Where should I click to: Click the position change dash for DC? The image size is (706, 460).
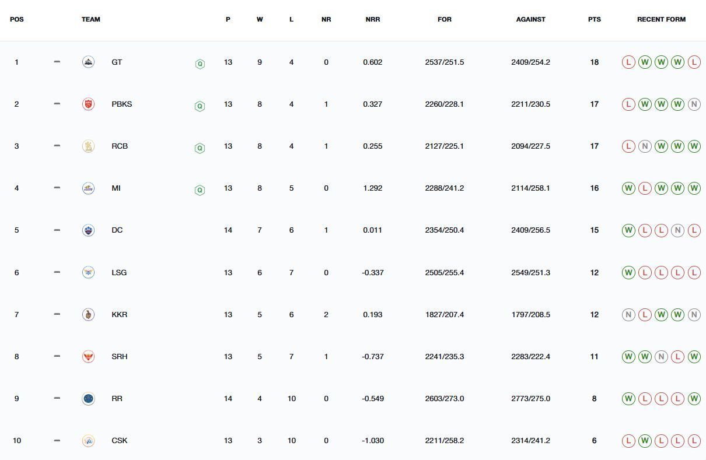57,230
